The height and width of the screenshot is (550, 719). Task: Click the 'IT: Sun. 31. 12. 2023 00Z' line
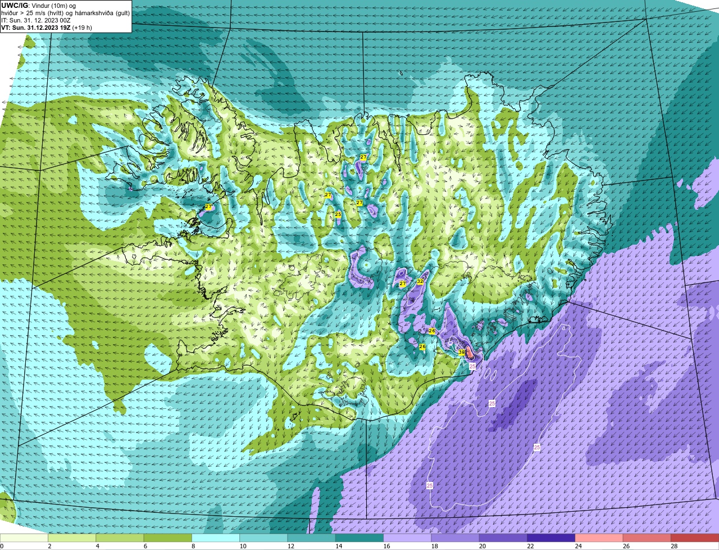click(x=36, y=20)
